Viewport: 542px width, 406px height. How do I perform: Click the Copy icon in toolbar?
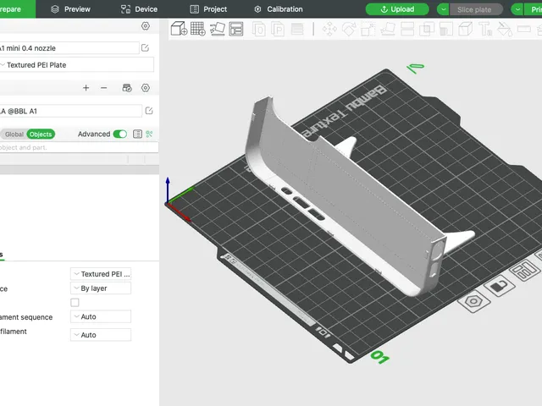pos(259,29)
